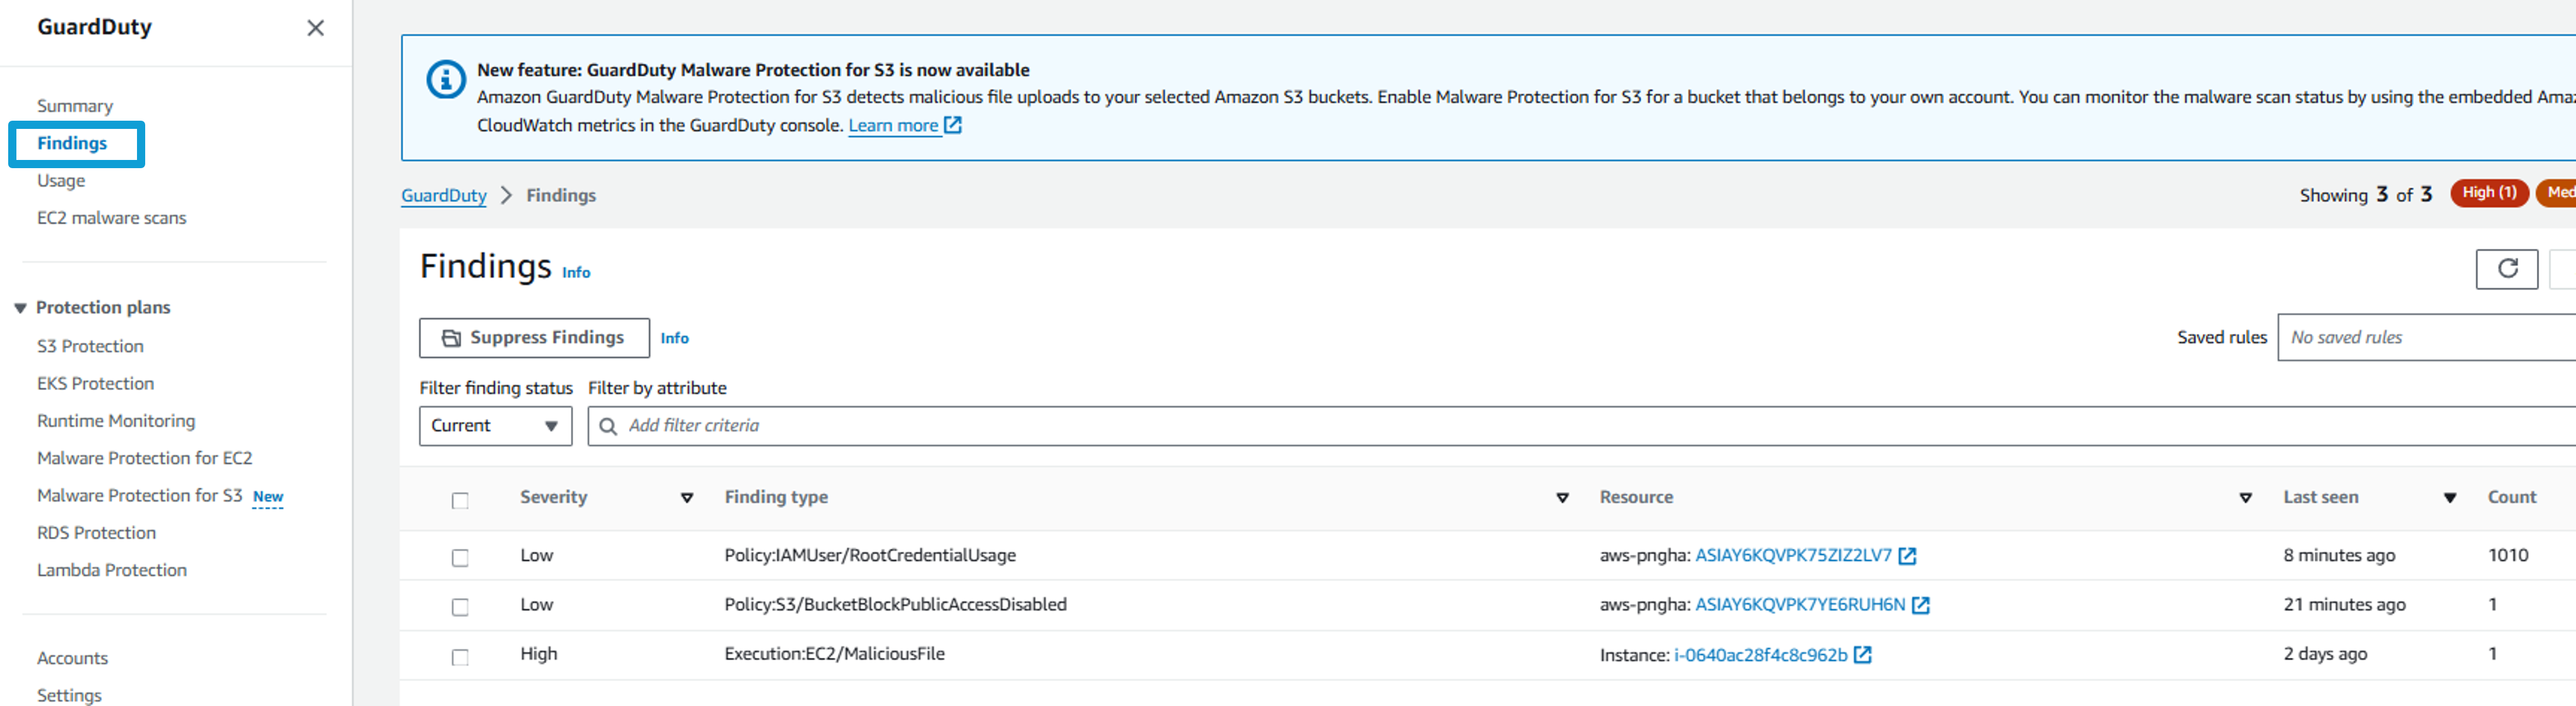Open external link icon for instance i-0640ac28f4c8c962b
The width and height of the screenshot is (2576, 706).
coord(1862,655)
